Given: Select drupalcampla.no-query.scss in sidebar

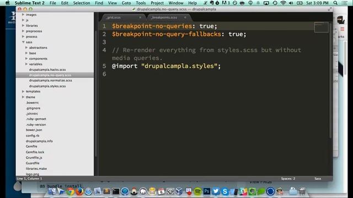Looking at the screenshot, I should click(x=50, y=75).
